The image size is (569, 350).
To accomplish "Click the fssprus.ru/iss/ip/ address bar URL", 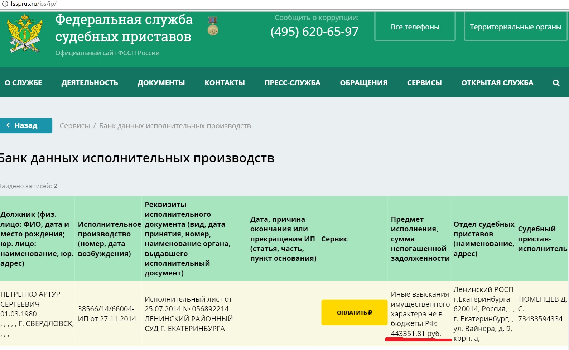I will tap(33, 4).
